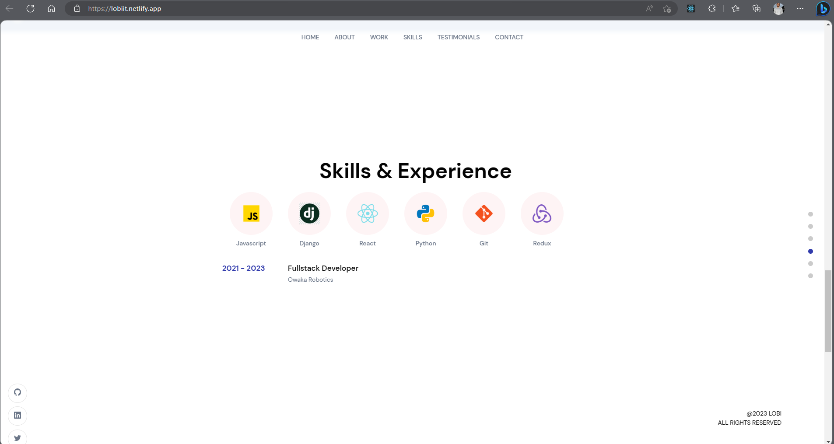Open the browser extensions menu
834x444 pixels.
[x=712, y=8]
